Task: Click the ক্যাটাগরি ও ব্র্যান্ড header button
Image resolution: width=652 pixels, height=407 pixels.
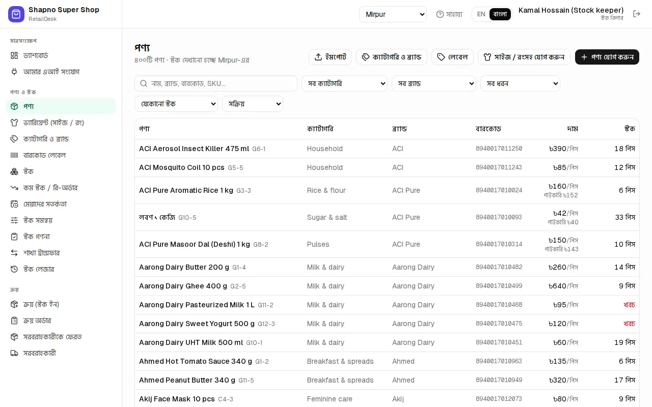Action: pos(392,57)
